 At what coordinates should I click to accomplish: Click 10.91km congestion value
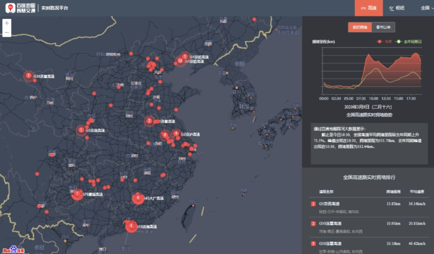pyautogui.click(x=393, y=224)
